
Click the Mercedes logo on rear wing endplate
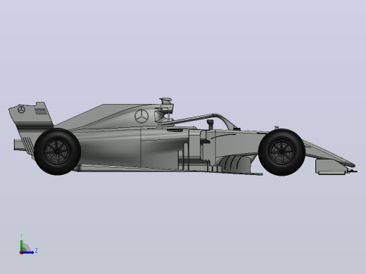21,110
